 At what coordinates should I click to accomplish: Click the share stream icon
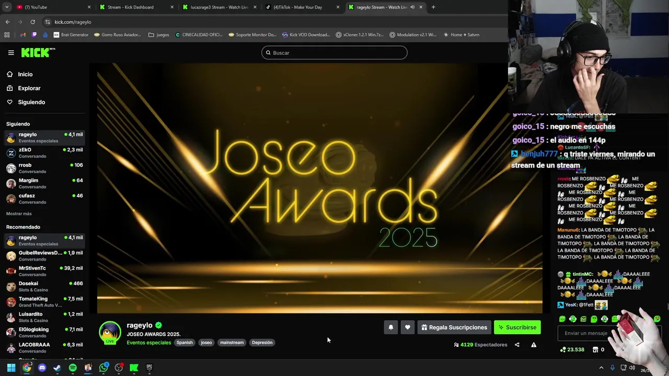[x=517, y=345]
